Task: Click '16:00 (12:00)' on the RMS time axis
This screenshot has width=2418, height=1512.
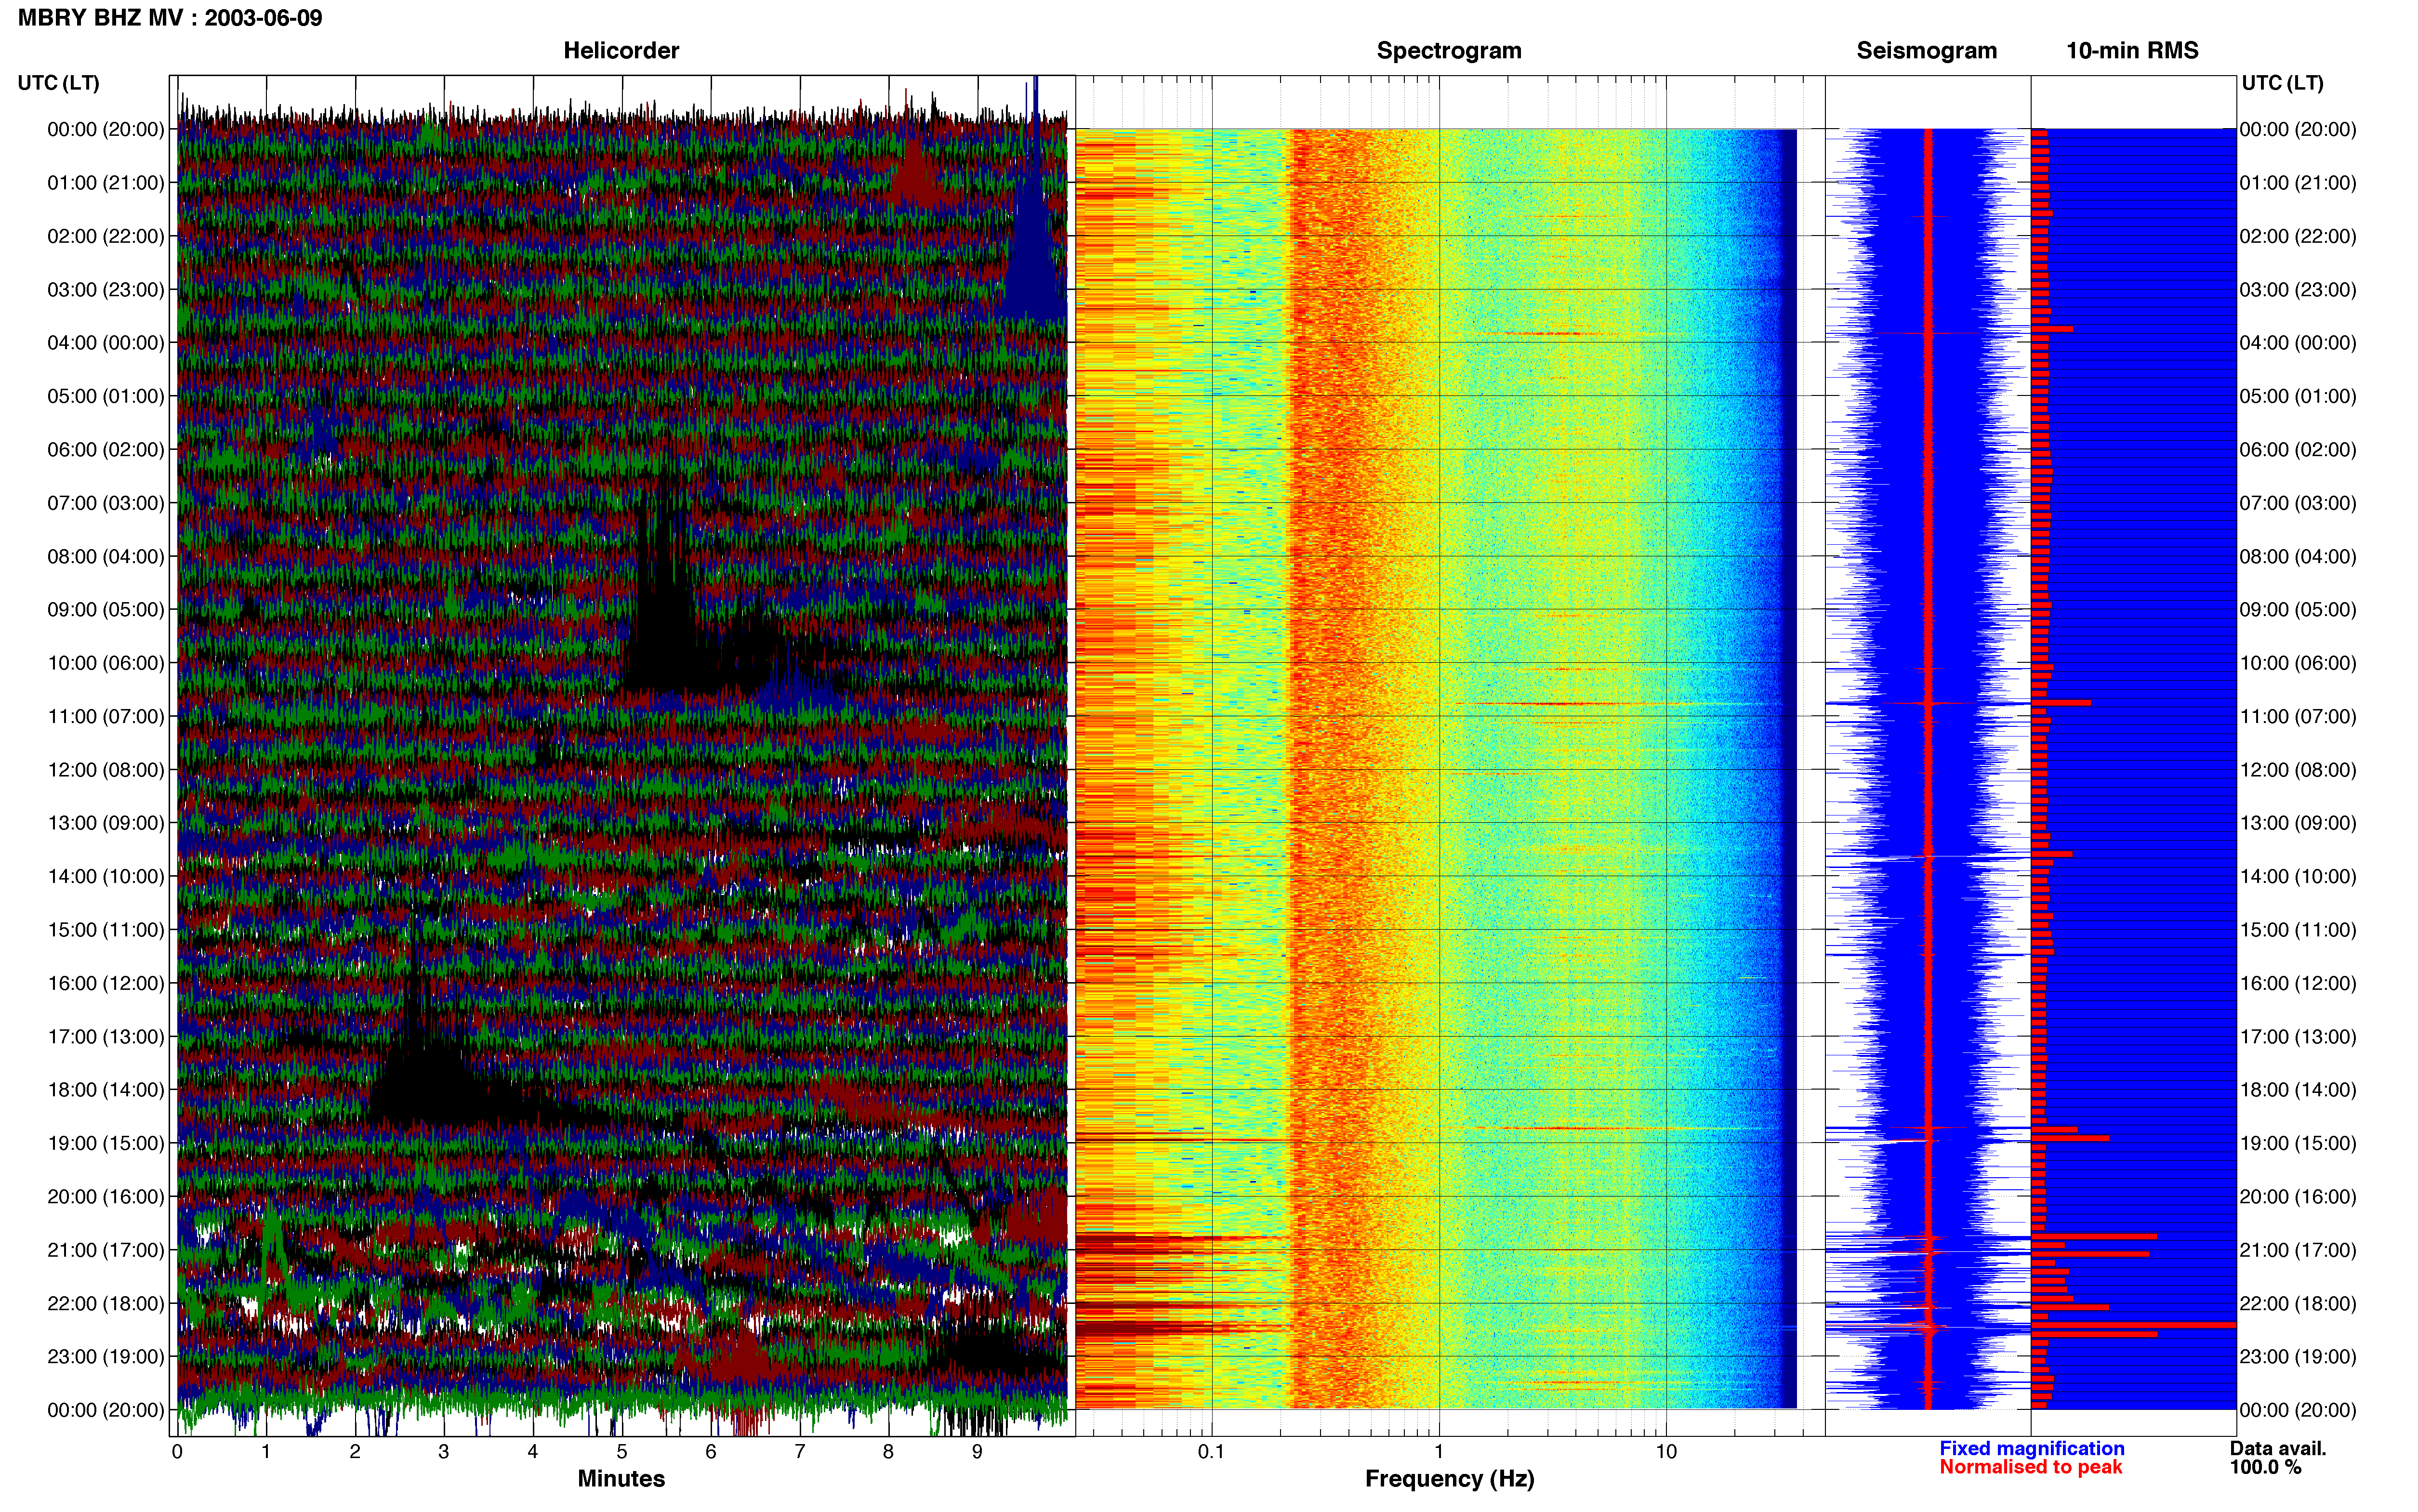Action: pos(2298,983)
